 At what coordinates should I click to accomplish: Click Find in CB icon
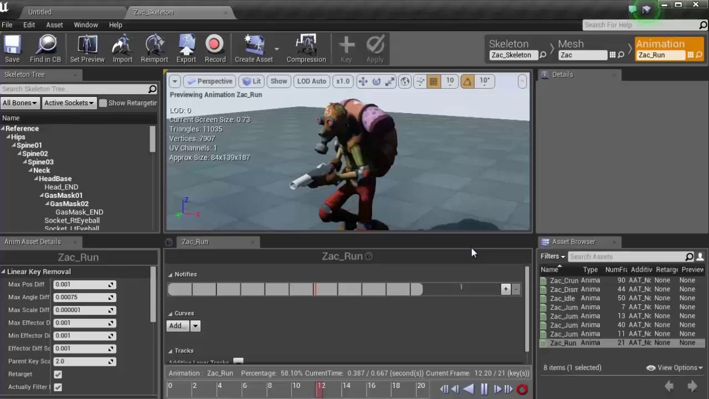45,49
